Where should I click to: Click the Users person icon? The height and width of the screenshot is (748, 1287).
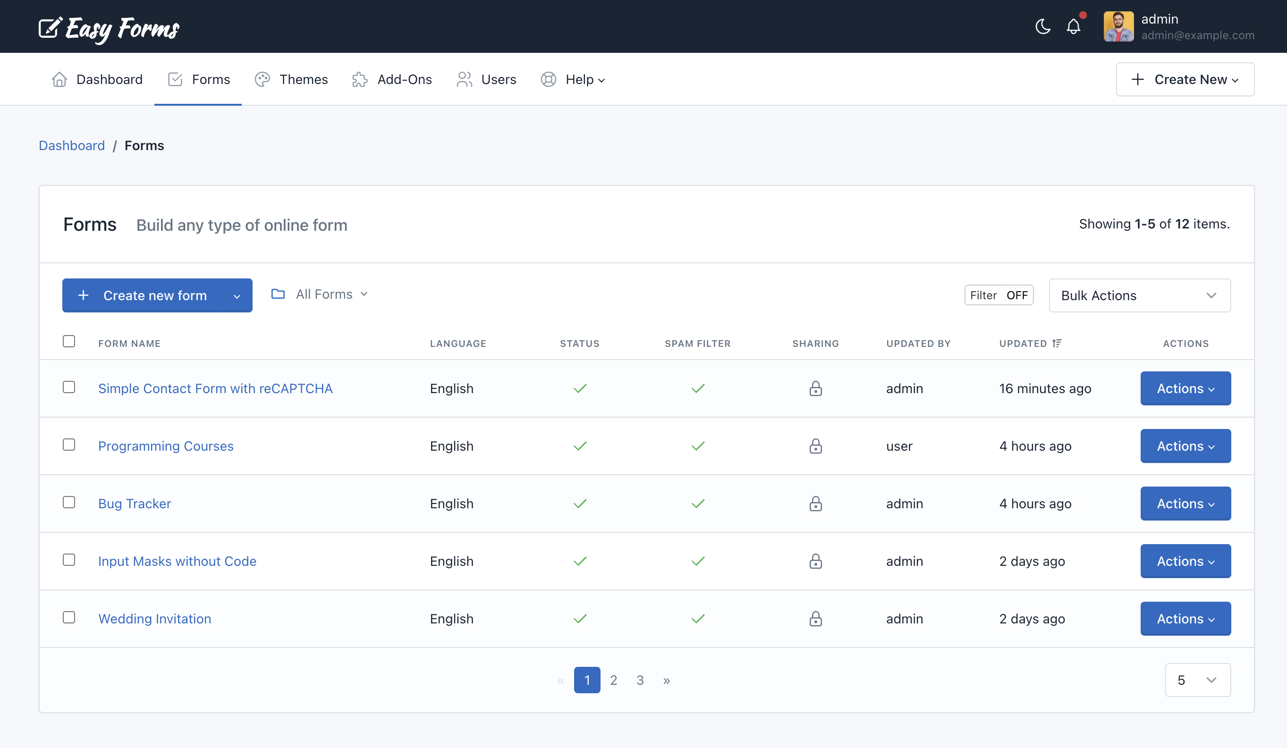click(464, 79)
